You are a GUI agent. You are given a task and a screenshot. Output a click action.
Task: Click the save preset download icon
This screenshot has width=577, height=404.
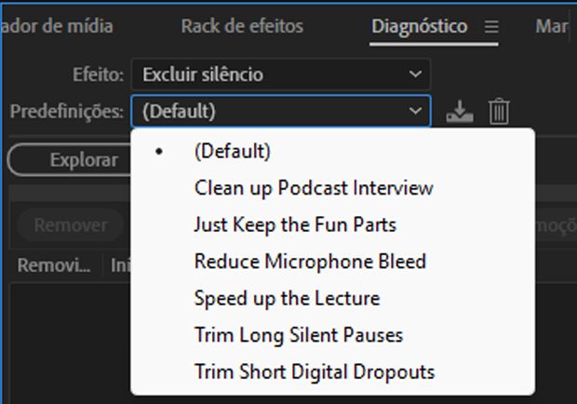click(460, 112)
